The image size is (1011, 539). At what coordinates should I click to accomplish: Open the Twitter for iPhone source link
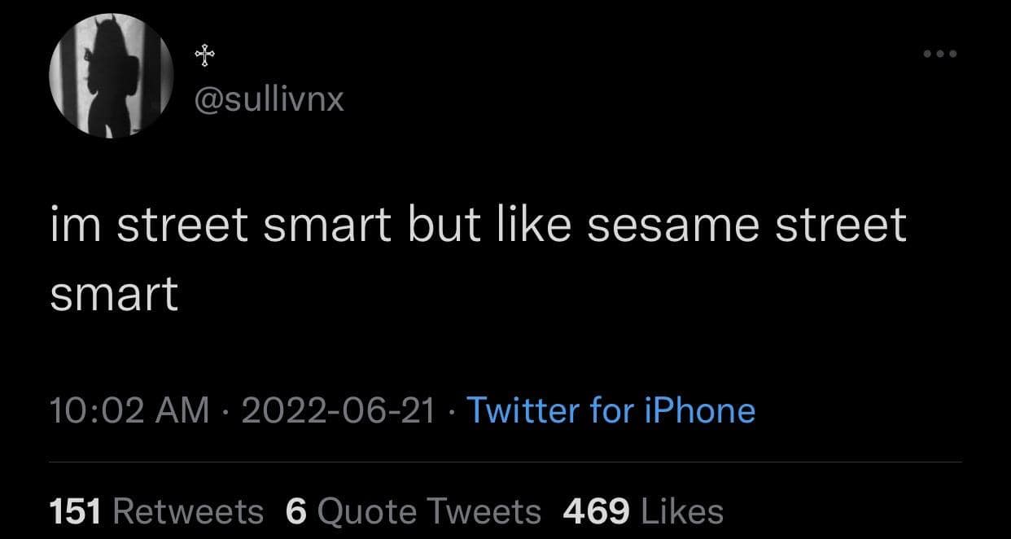611,410
